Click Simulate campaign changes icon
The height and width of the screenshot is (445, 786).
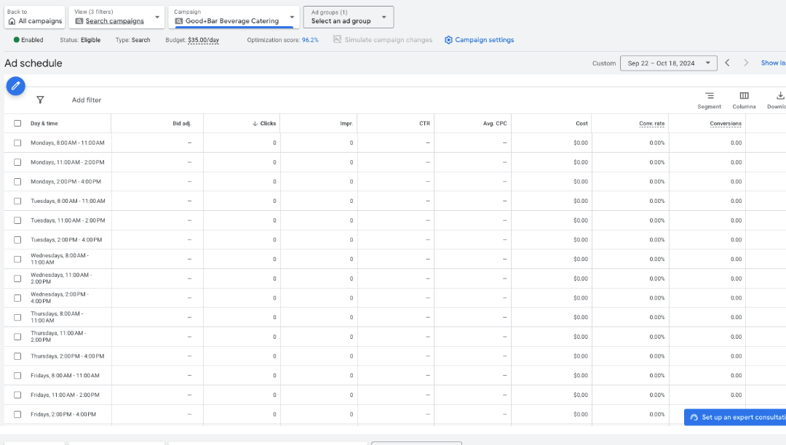pyautogui.click(x=337, y=40)
